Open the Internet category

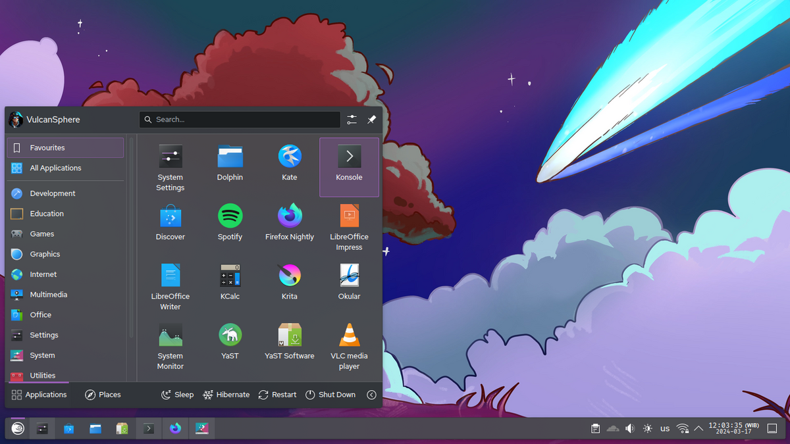tap(65, 274)
